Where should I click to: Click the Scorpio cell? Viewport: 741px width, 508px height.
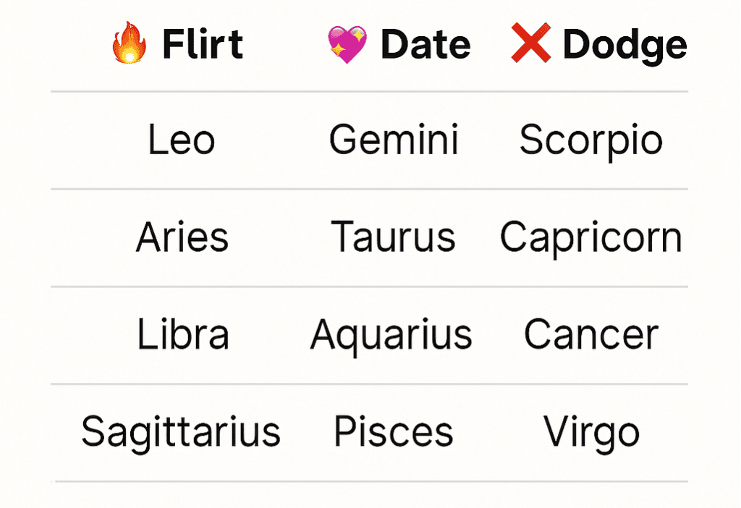coord(590,141)
